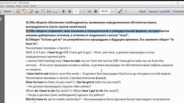The height and width of the screenshot is (103, 184).
Task: Click the Otvori open file button
Action: 6,11
